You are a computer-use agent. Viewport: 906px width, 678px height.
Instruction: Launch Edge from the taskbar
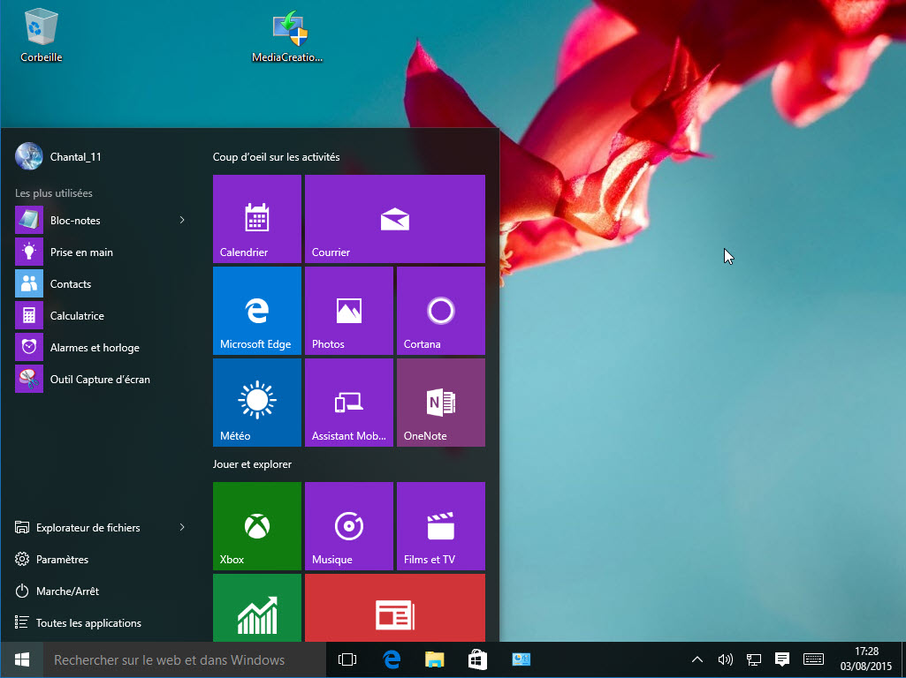392,659
